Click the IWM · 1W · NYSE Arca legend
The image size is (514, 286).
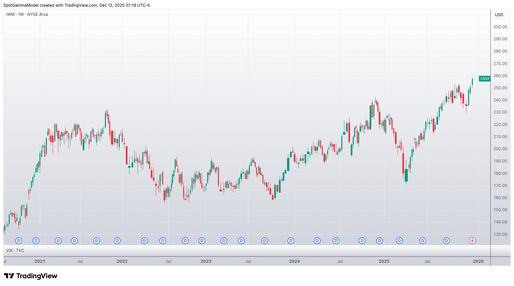pyautogui.click(x=27, y=14)
